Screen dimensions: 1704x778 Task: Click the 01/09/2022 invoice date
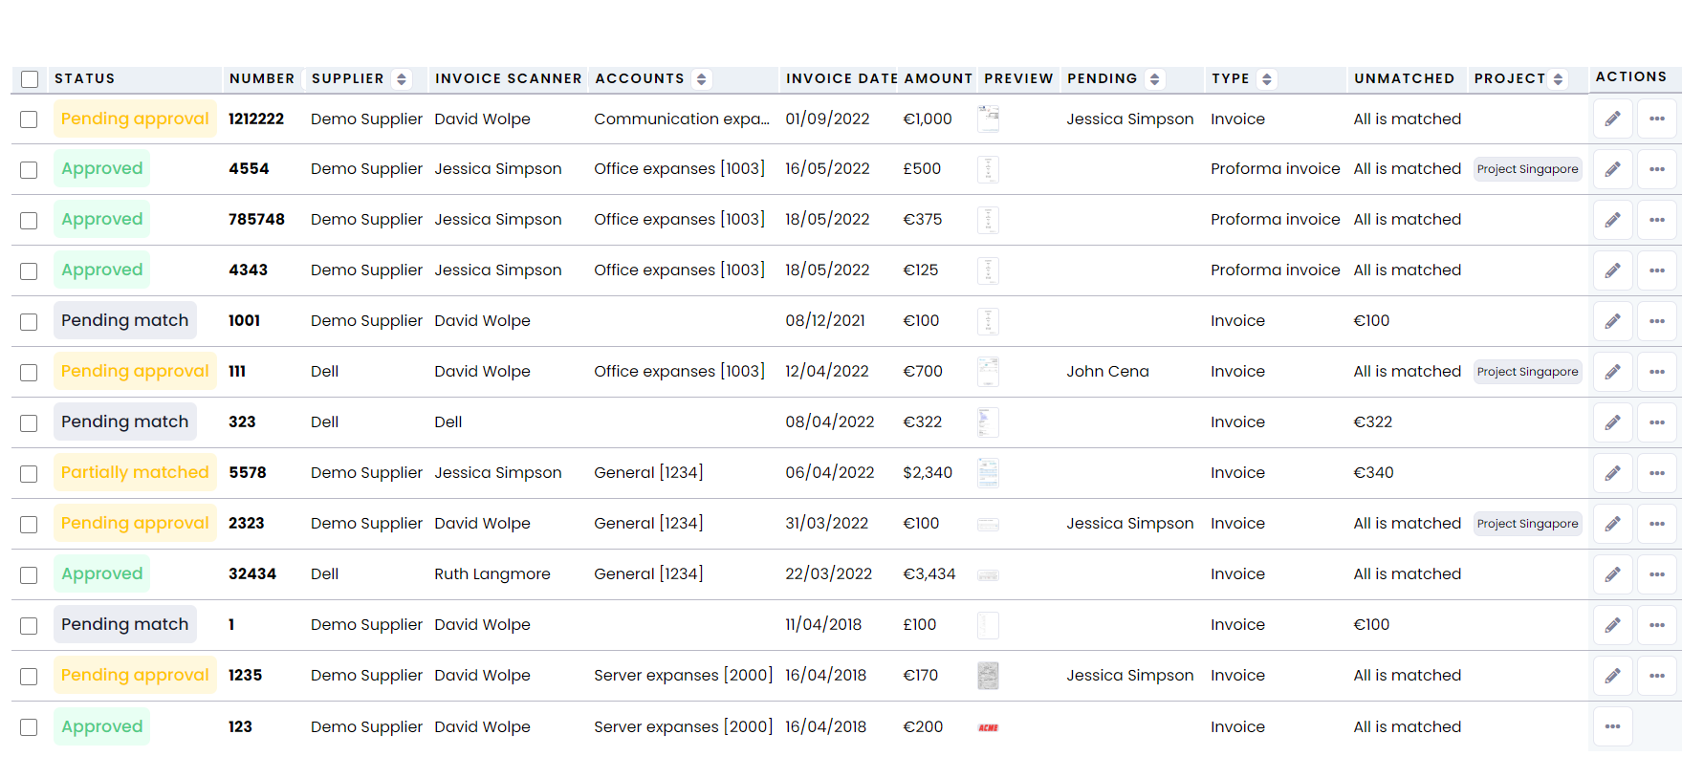[827, 119]
